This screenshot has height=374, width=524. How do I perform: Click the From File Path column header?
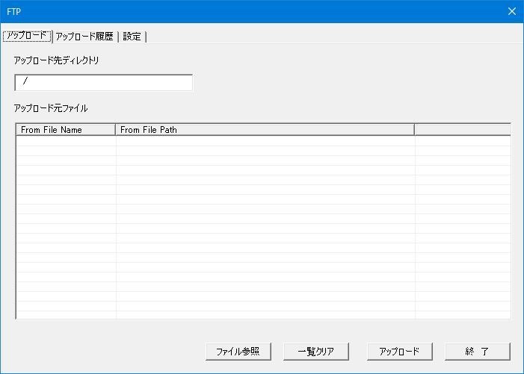265,130
